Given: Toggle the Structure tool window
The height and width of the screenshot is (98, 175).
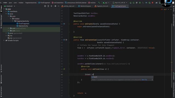Looking at the screenshot, I should (x=1, y=68).
